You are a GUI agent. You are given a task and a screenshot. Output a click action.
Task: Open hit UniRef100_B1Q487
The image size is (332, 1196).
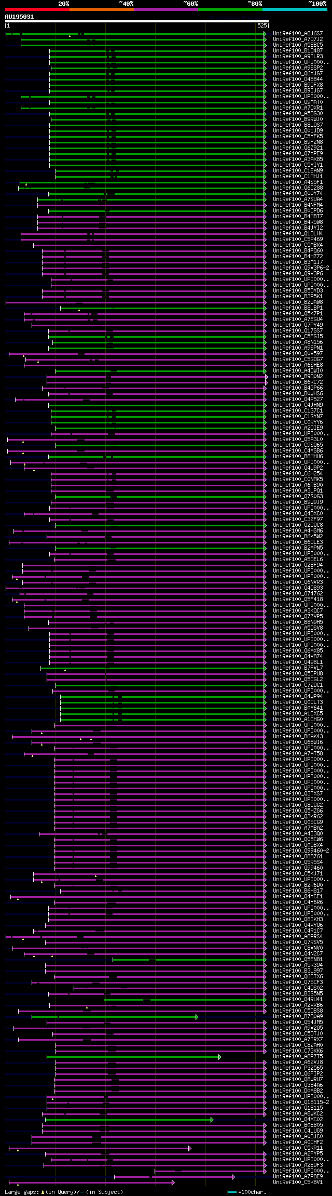298,51
